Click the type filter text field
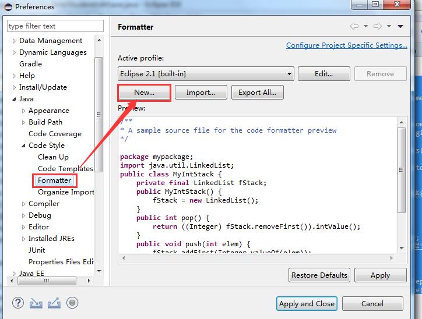Viewport: 422px width, 319px height. [x=55, y=26]
